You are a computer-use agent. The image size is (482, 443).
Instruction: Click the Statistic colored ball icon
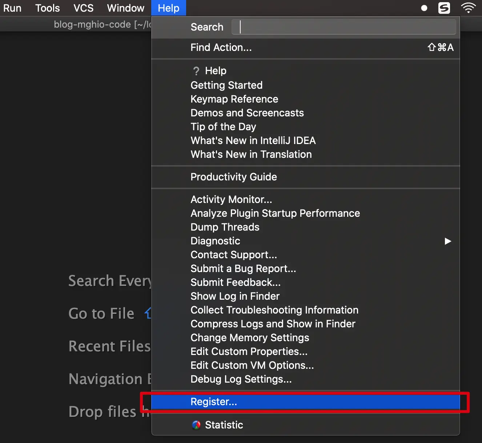click(196, 425)
